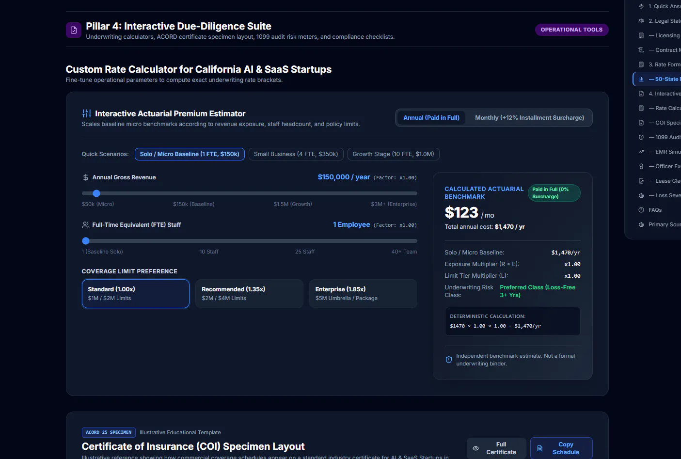Click the 'Preferred Class (Loss-Free 3+ Yrs)' text

coord(538,291)
